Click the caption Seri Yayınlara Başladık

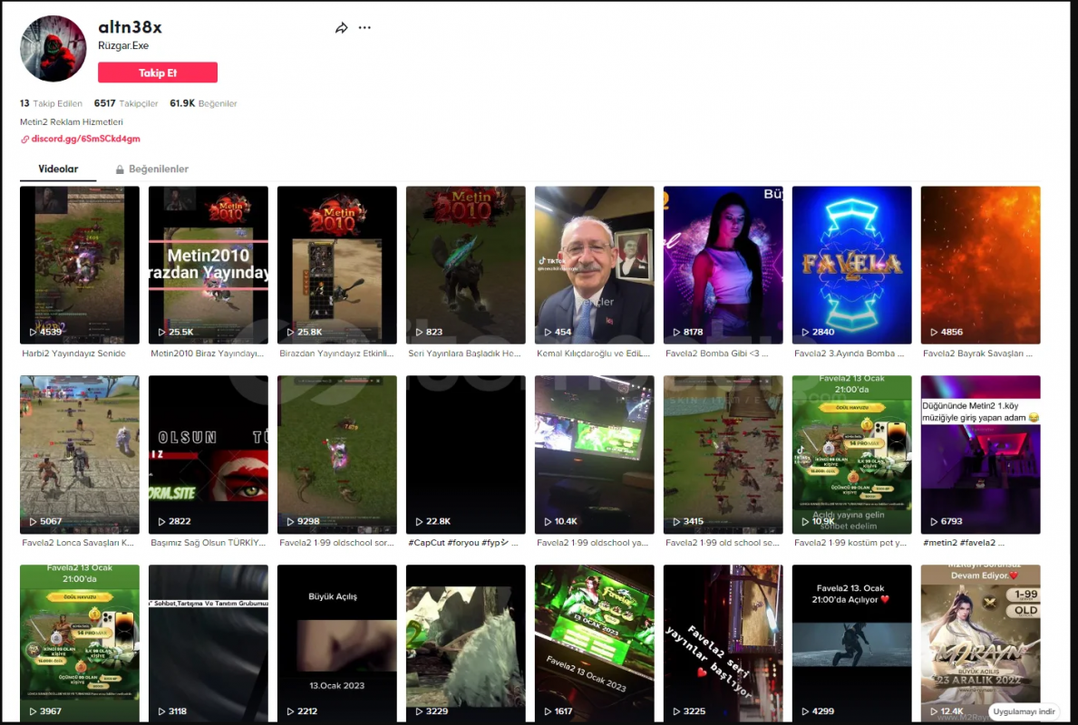click(x=464, y=353)
